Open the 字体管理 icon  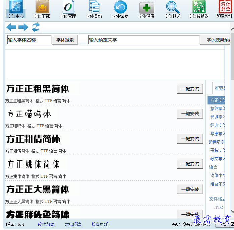[x=68, y=9]
